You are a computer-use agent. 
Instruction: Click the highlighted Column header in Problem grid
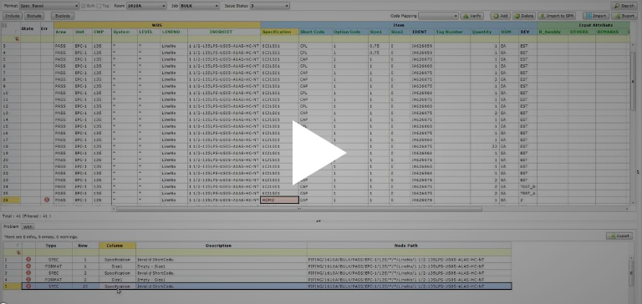tap(117, 246)
